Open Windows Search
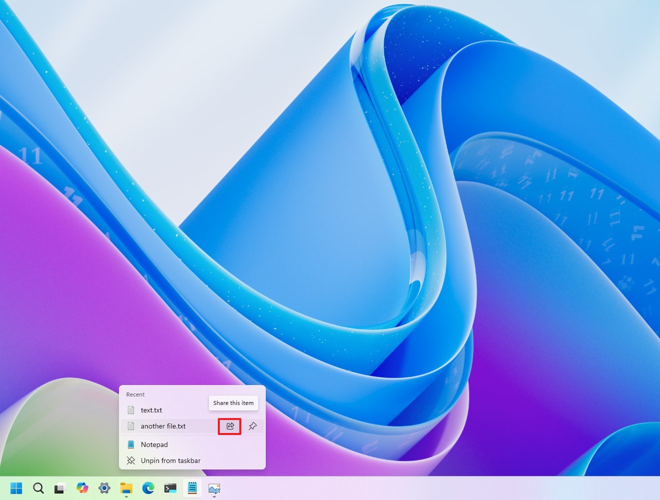The width and height of the screenshot is (660, 500). tap(38, 487)
